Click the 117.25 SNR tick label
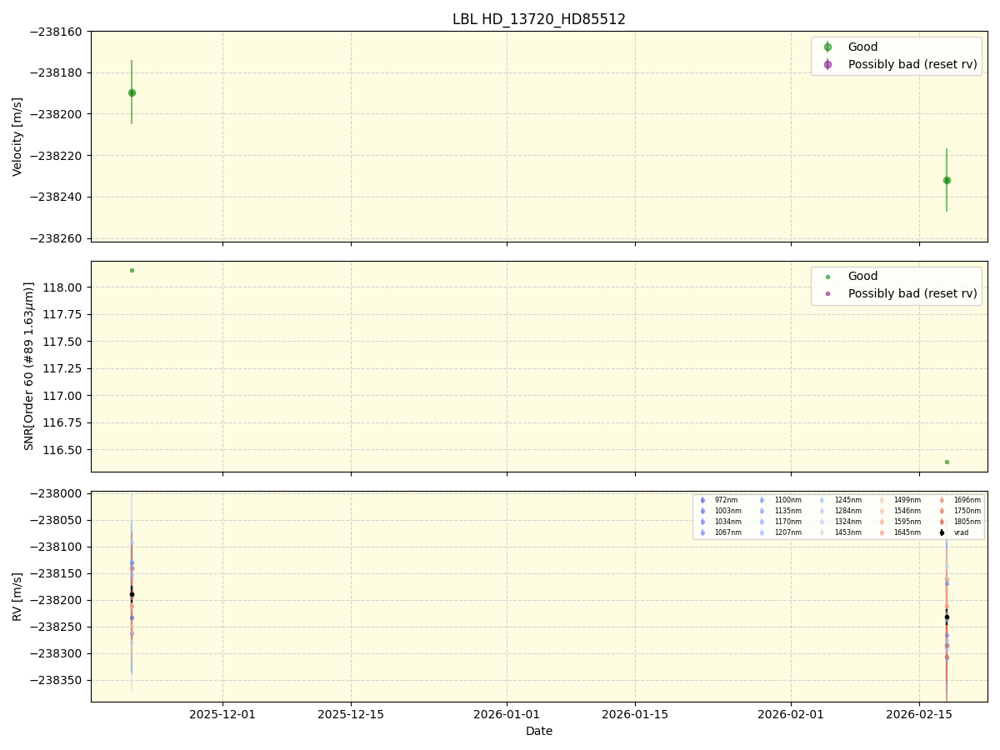 (x=63, y=368)
